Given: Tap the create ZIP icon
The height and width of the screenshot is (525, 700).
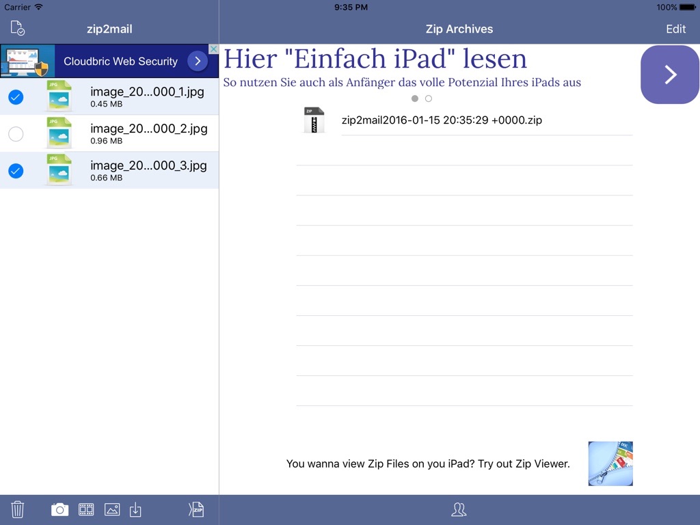Looking at the screenshot, I should click(196, 509).
